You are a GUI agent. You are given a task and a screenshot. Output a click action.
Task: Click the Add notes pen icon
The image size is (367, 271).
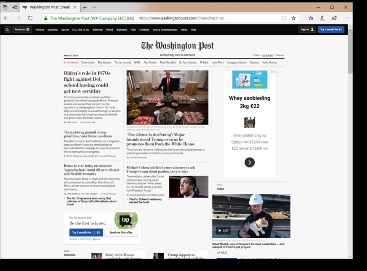[323, 18]
